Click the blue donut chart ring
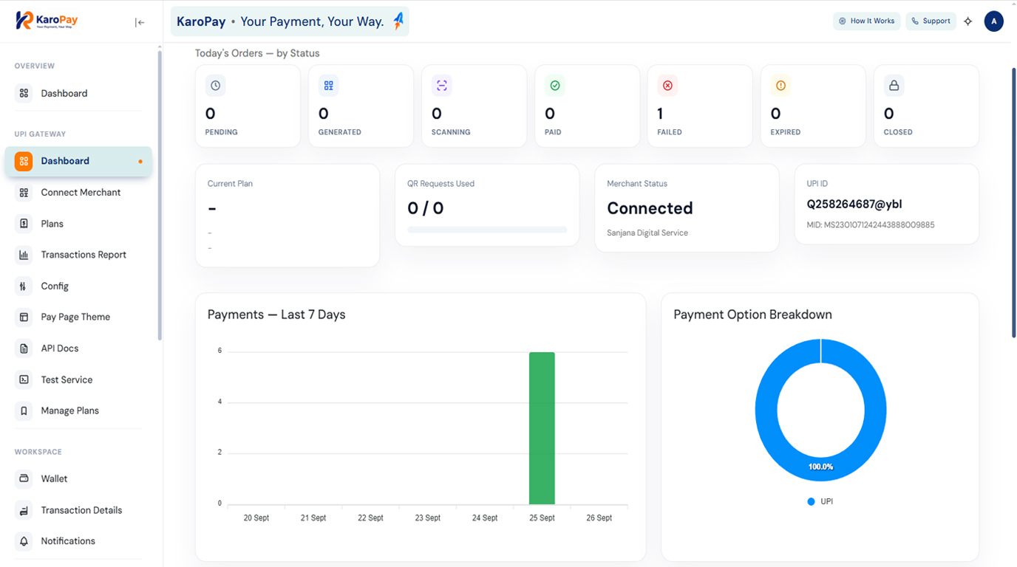1017x567 pixels. coord(766,410)
